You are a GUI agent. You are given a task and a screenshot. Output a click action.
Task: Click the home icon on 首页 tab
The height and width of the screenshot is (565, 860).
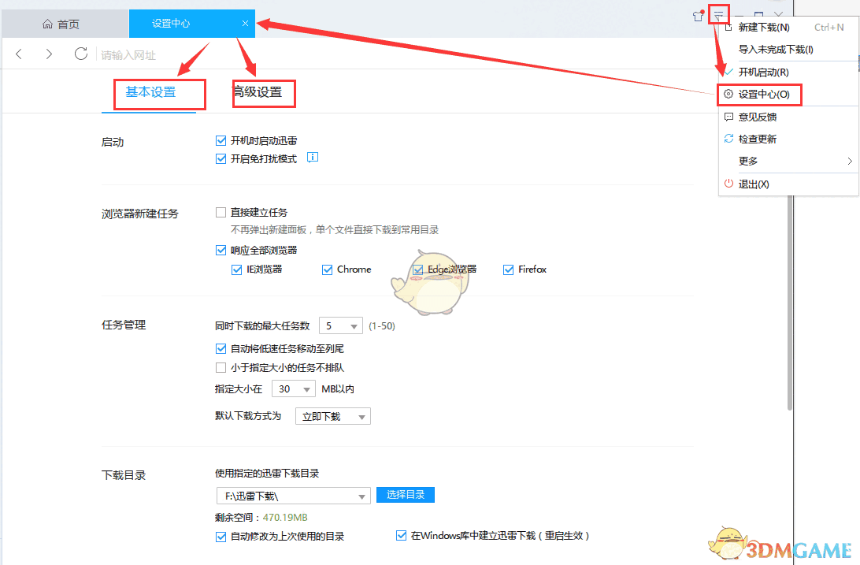pyautogui.click(x=47, y=23)
